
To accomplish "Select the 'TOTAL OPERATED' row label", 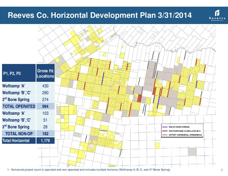I will 19,106.
